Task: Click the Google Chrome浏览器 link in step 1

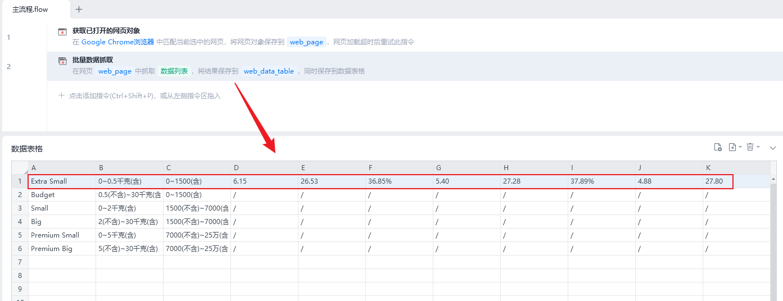Action: (117, 42)
